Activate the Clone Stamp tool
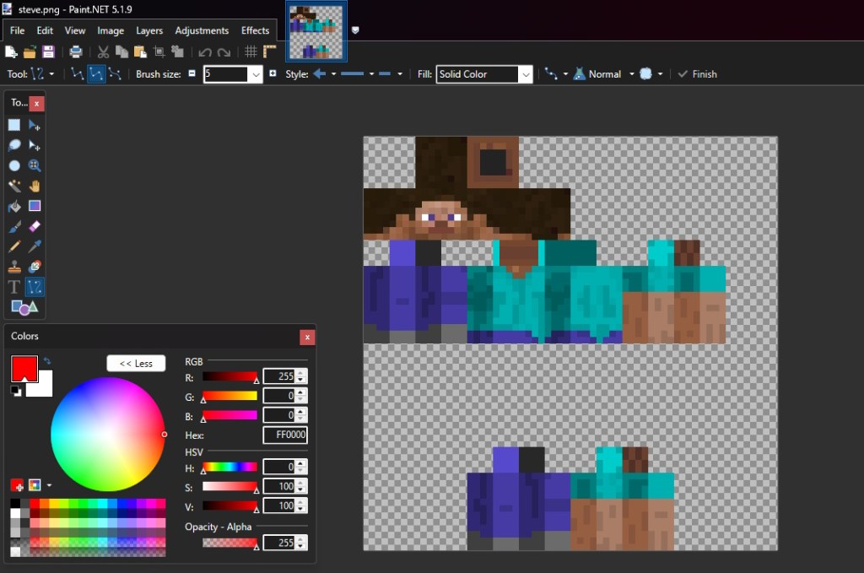The width and height of the screenshot is (864, 573). pos(13,265)
